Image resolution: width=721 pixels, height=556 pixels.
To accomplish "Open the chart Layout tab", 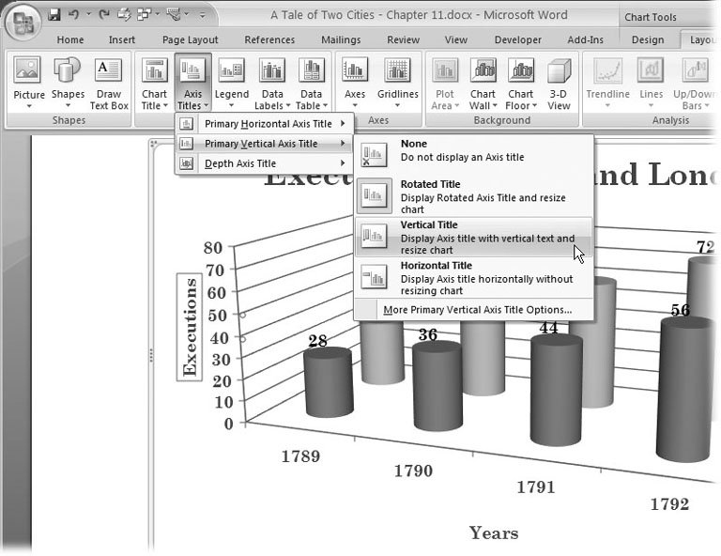I will (700, 40).
